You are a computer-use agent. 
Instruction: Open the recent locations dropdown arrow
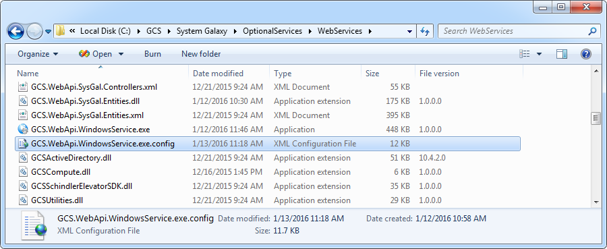click(x=48, y=32)
